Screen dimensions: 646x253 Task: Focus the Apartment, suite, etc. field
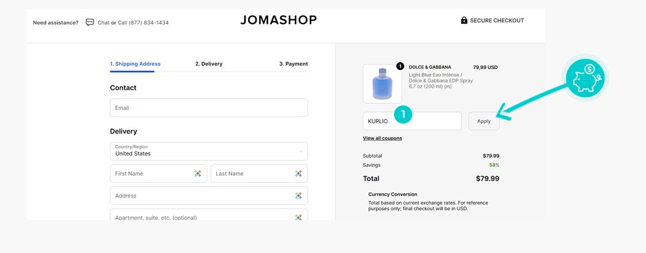coord(209,214)
